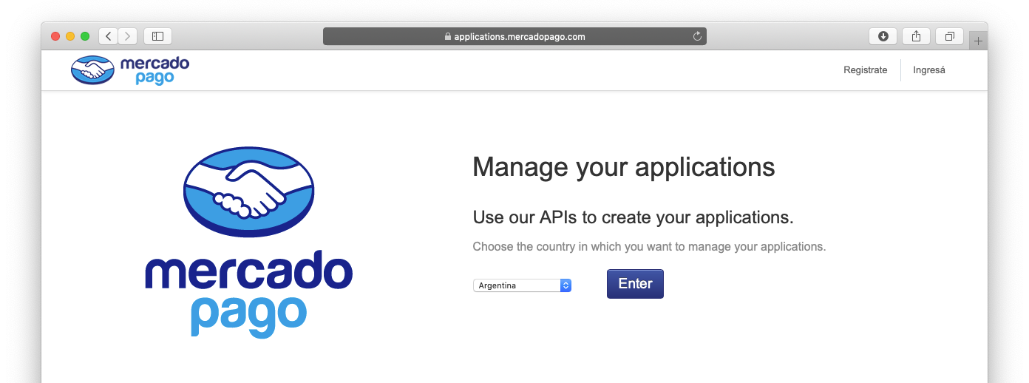Minimize the window with yellow button
Viewport: 1029px width, 383px height.
[x=70, y=36]
